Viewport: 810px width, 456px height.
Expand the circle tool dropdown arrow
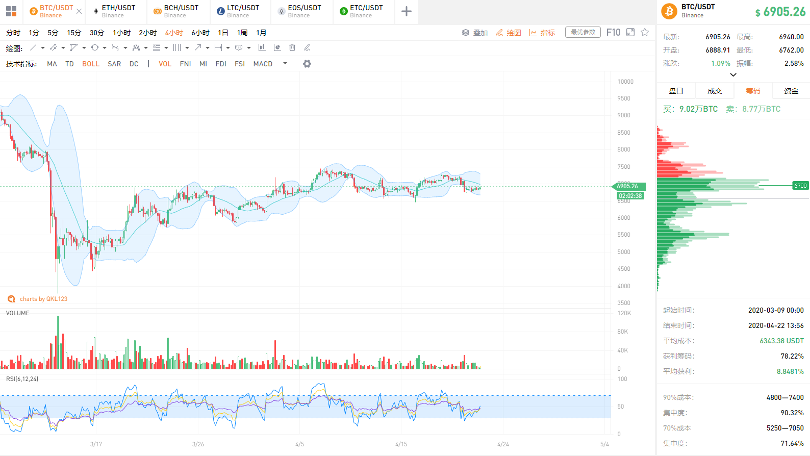[x=105, y=48]
